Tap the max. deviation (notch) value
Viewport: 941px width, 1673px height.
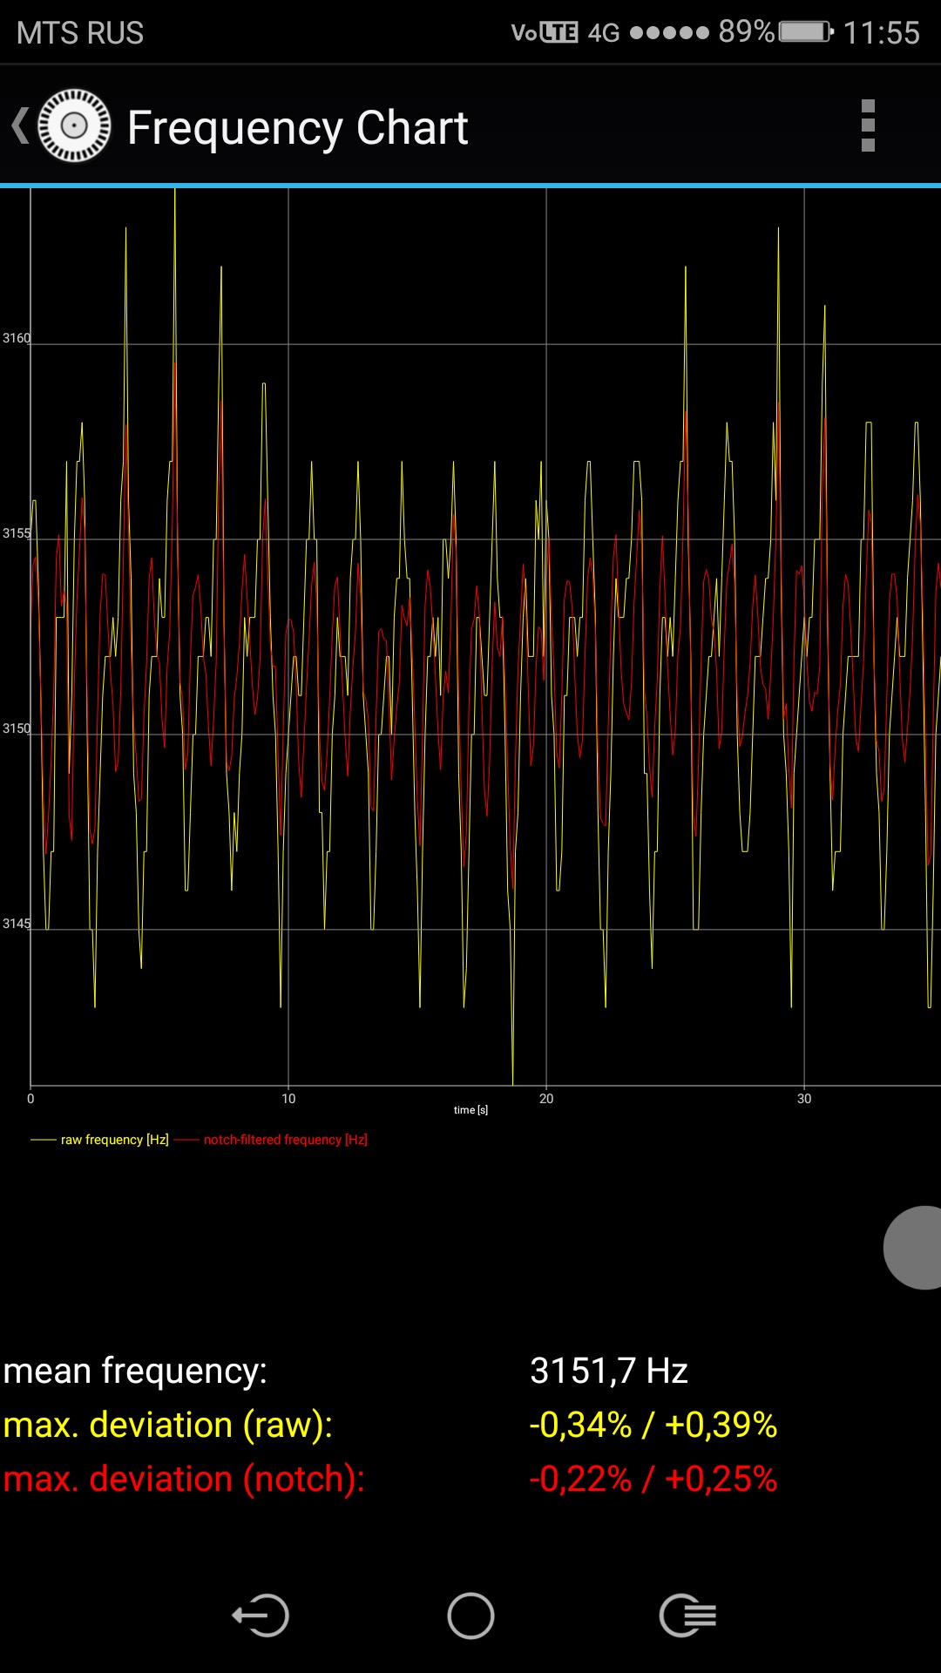click(x=653, y=1479)
